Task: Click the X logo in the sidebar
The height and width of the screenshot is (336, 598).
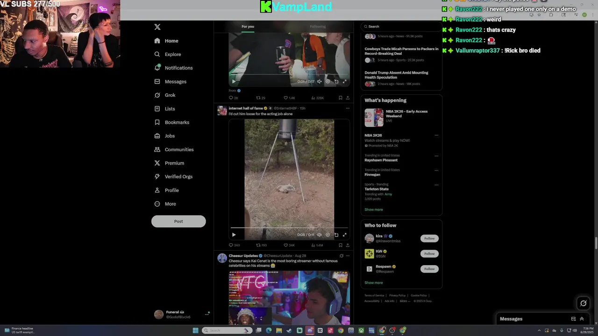Action: (157, 27)
